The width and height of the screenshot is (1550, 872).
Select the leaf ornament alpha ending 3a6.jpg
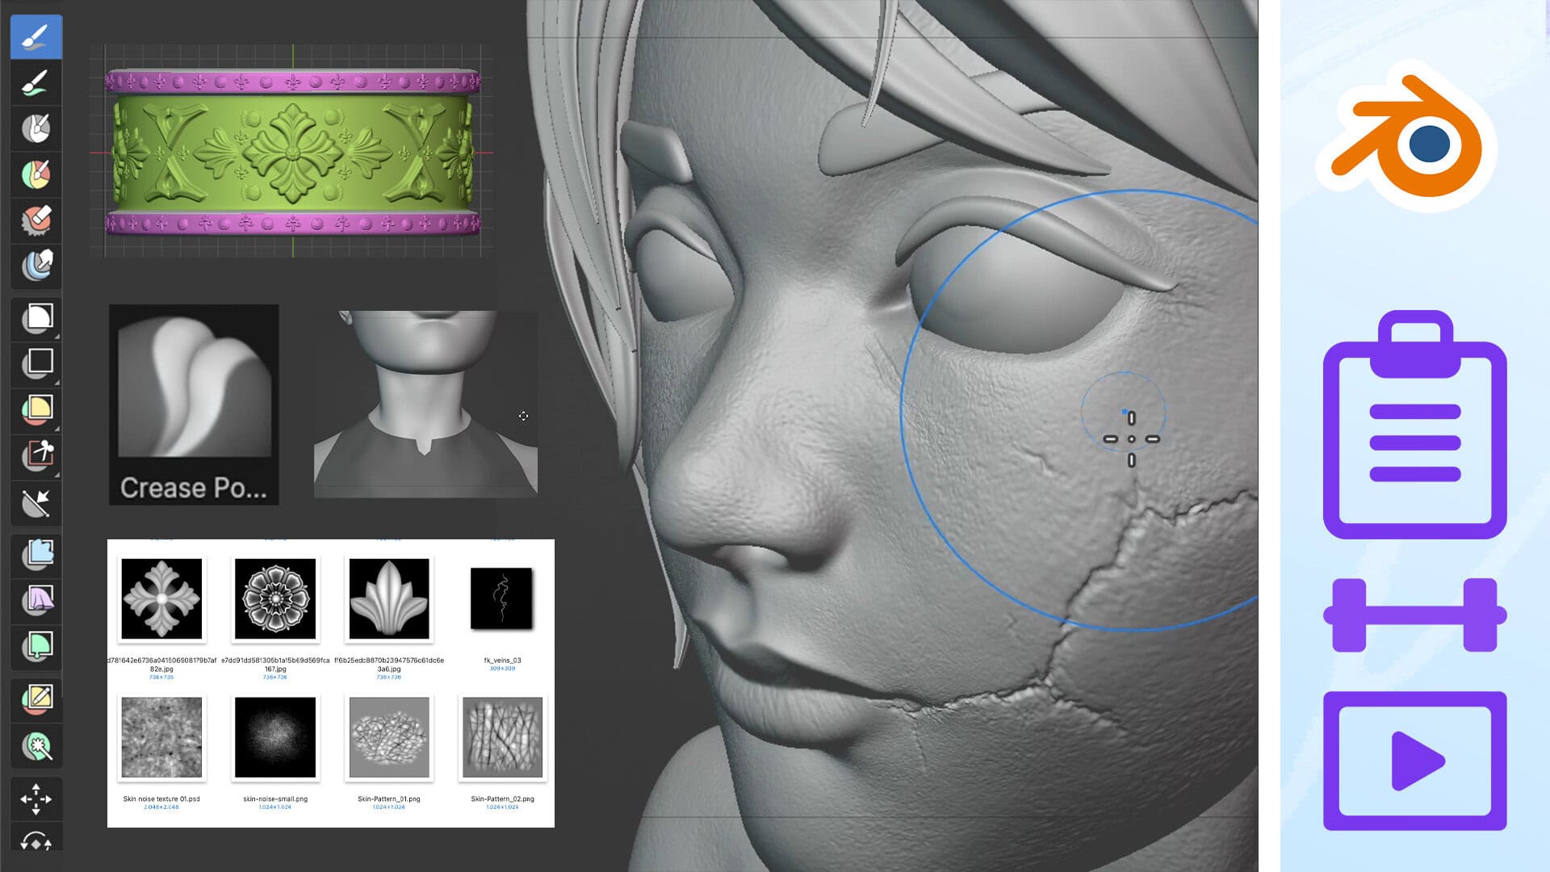click(x=389, y=599)
